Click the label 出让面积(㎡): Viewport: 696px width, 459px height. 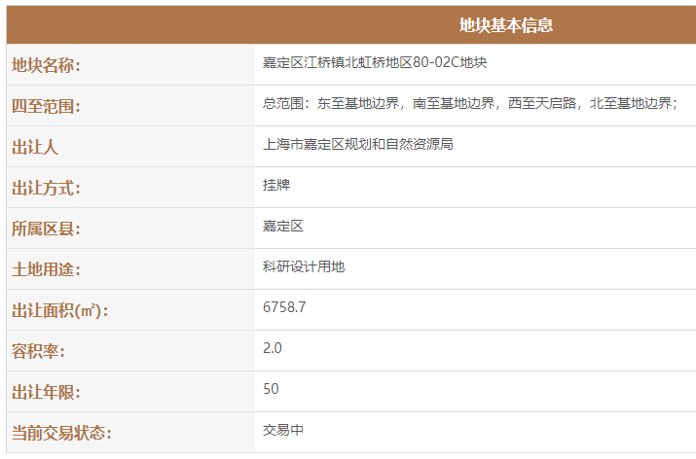pos(59,310)
